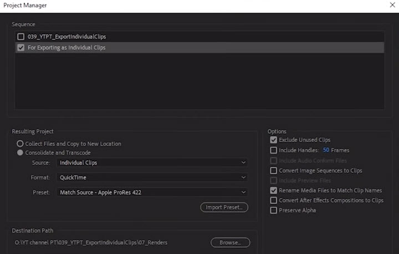Enable the Include Handles checkbox
399x254 pixels.
(x=273, y=150)
